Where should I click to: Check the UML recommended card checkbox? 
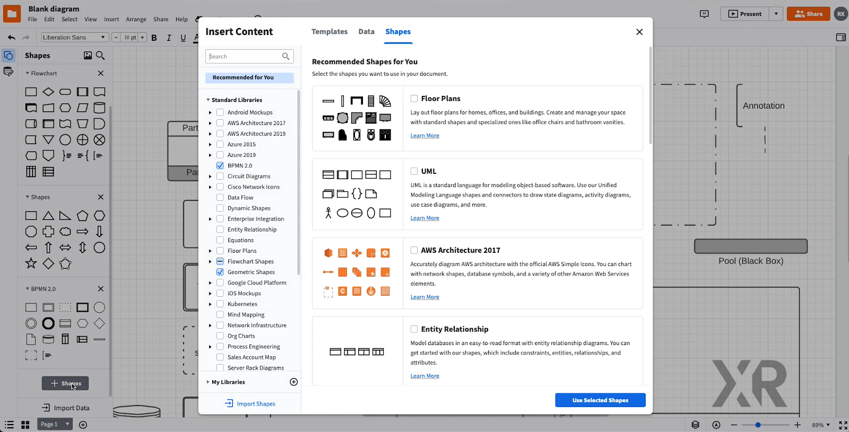414,171
